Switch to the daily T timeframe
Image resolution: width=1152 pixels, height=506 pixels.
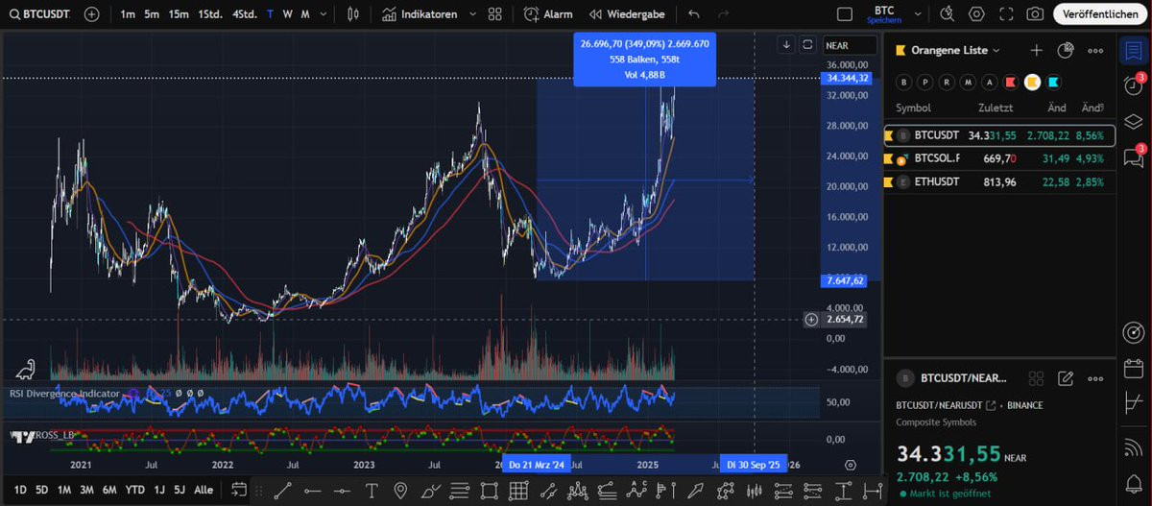270,14
